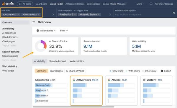Viewport: 177px width, 108px height.
Task: Click the Google icon on AI Mode card
Action: click(109, 80)
